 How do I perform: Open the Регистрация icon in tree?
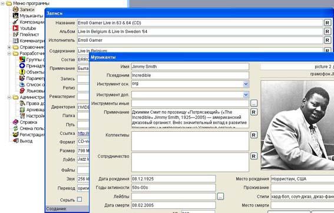click(x=15, y=135)
